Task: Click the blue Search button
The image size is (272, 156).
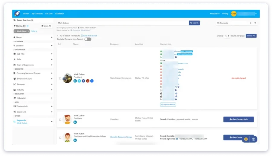Action: pos(194,23)
